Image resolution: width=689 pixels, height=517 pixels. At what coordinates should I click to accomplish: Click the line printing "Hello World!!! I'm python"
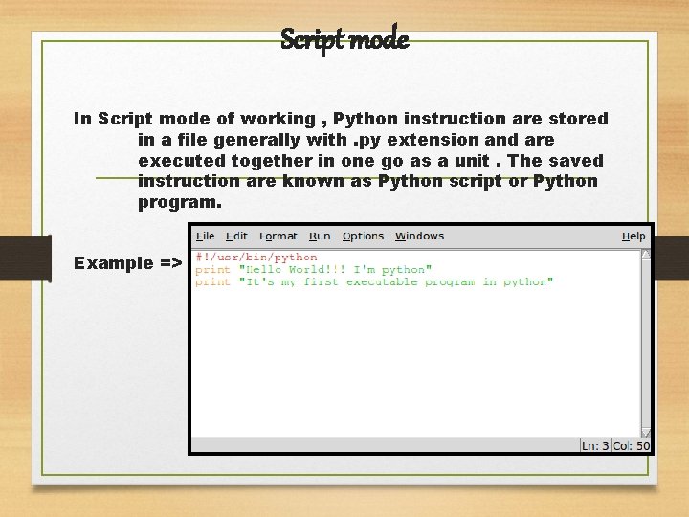pyautogui.click(x=314, y=269)
